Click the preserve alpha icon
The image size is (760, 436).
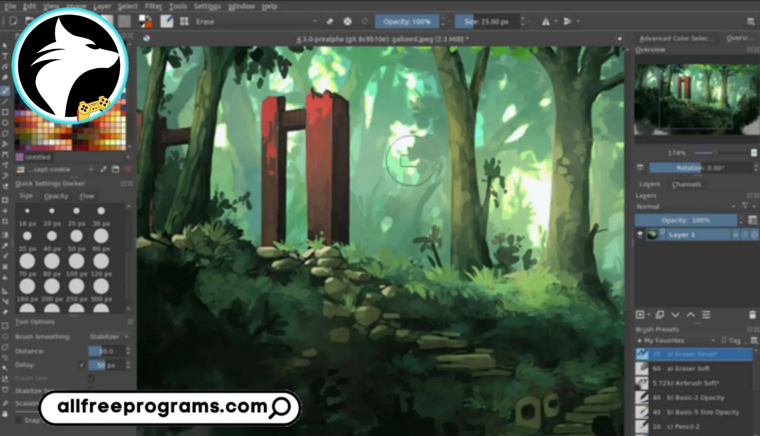(347, 22)
